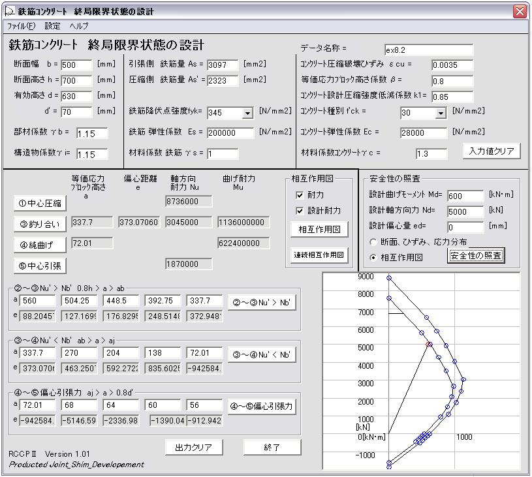
Task: Click the 安全性の照査 button
Action: tap(476, 255)
